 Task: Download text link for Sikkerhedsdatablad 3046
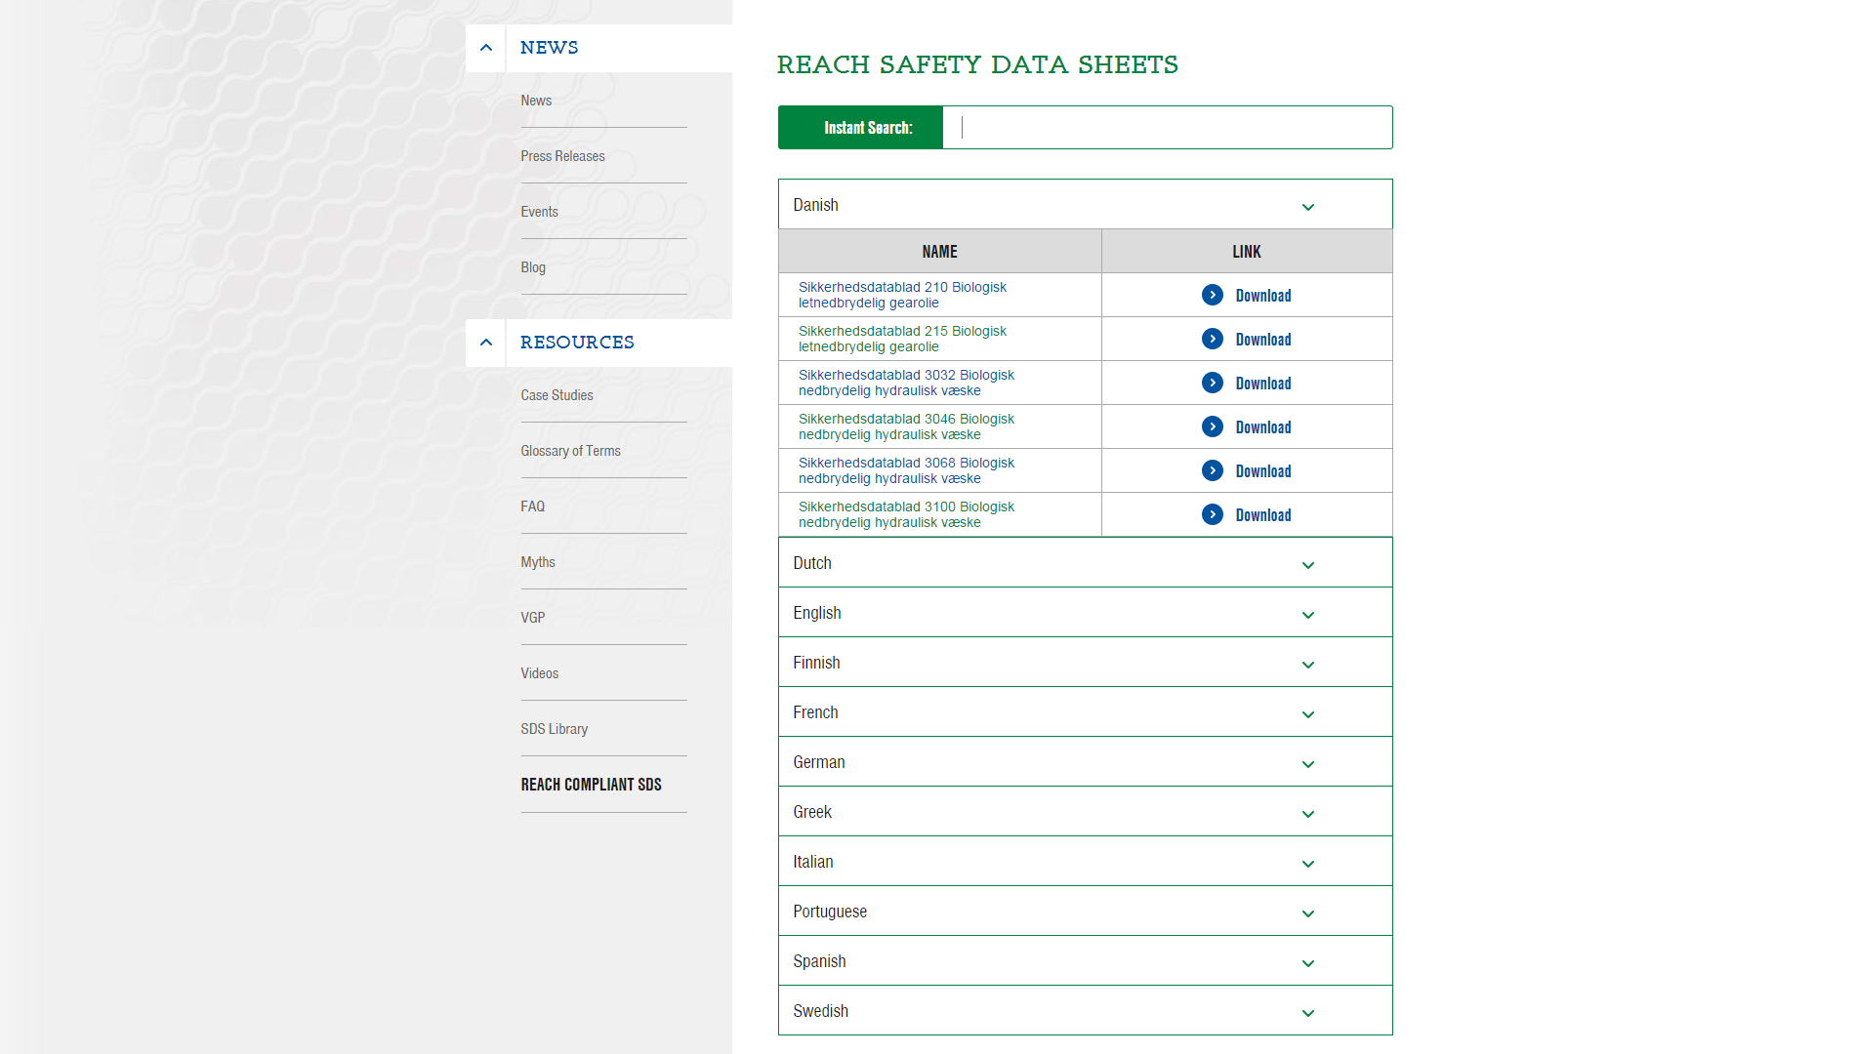[x=1262, y=427]
